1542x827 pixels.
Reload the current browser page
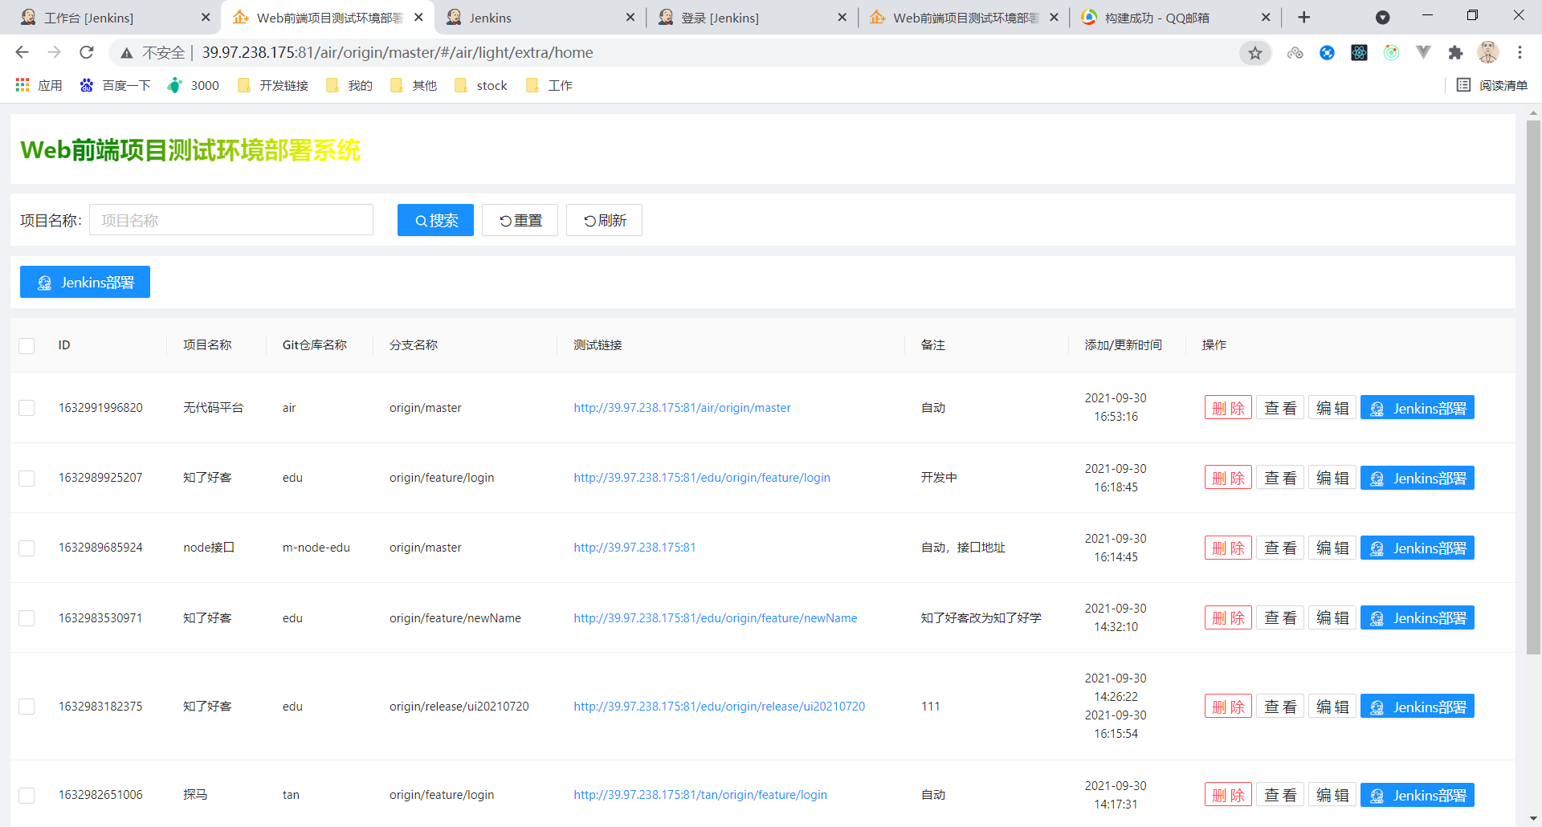(x=87, y=52)
